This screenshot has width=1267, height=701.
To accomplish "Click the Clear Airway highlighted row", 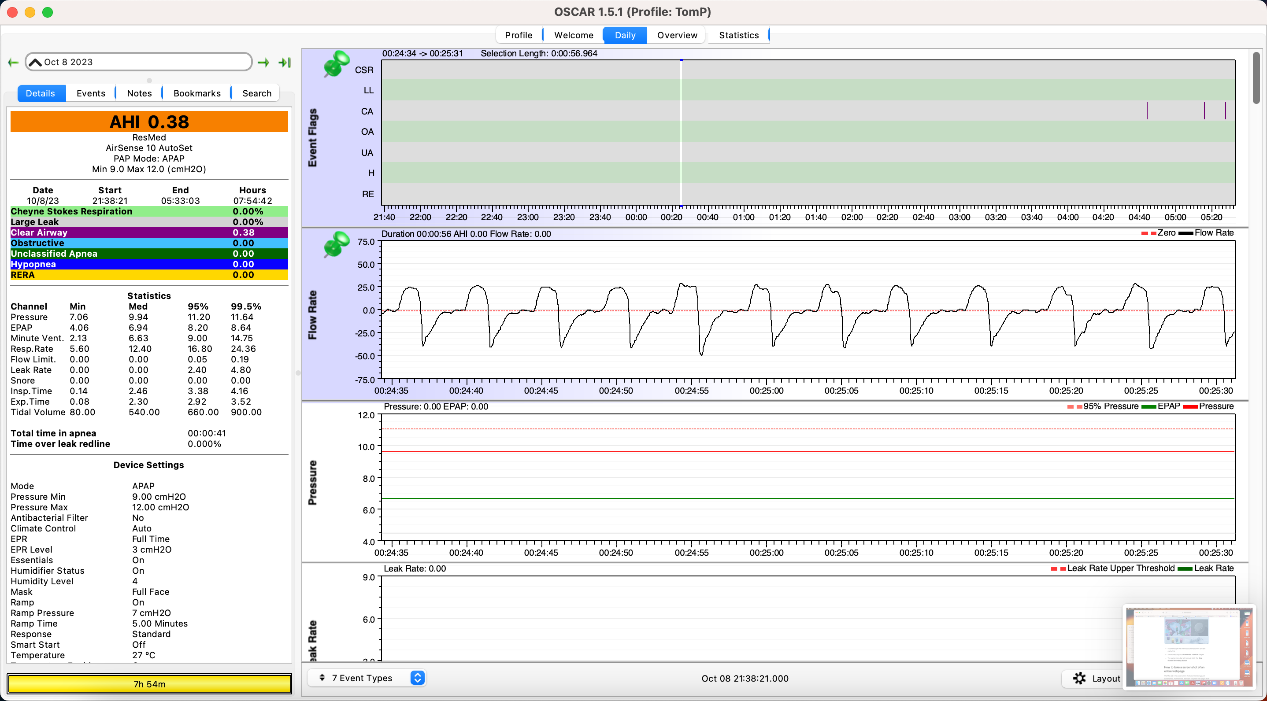I will pos(149,233).
